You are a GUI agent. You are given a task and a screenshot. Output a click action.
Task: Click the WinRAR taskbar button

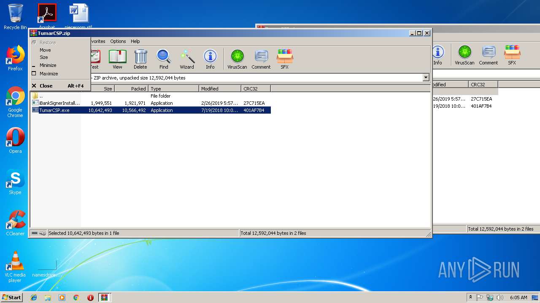(104, 298)
